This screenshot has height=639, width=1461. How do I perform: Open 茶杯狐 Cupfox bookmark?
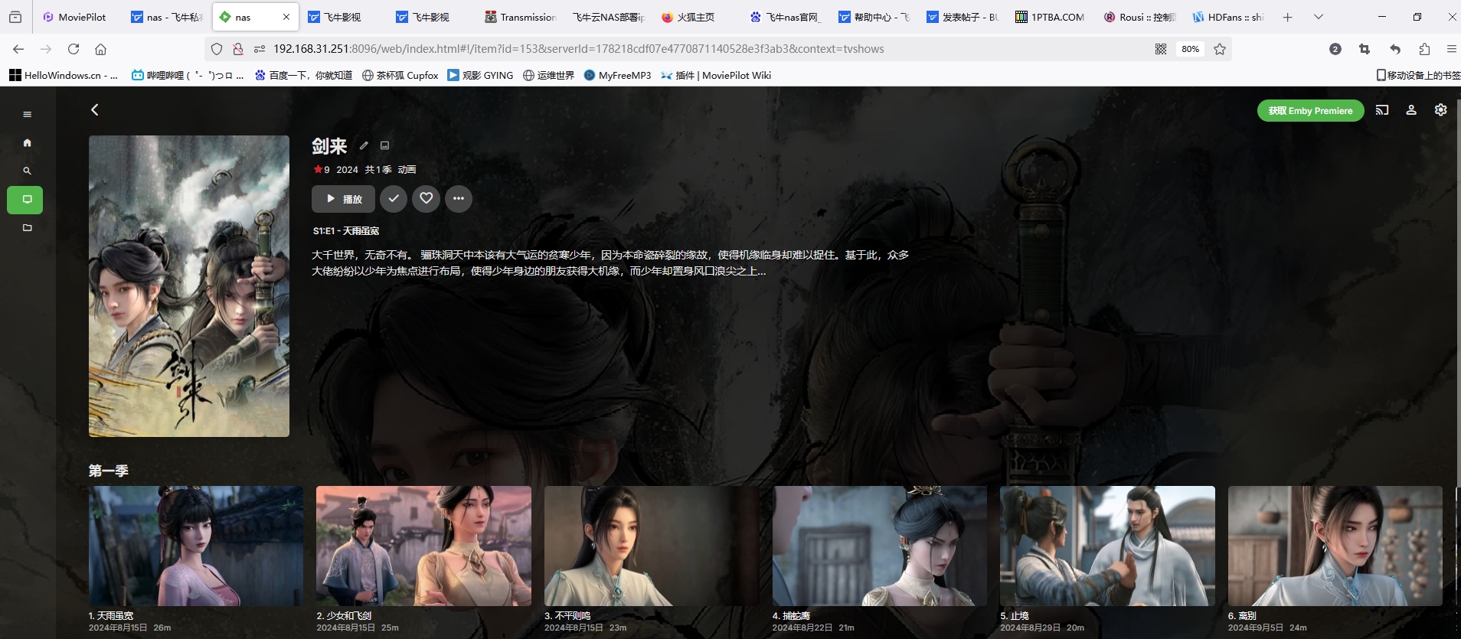(x=400, y=75)
